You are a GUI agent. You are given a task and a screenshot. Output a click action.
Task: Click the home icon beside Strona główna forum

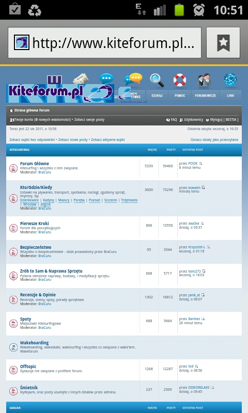[11, 110]
